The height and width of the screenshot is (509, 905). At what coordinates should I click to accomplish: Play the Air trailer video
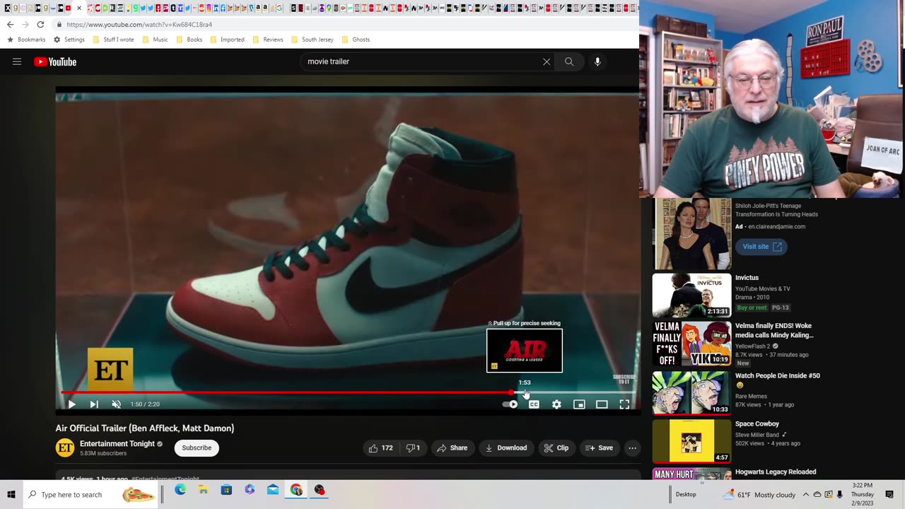point(71,404)
